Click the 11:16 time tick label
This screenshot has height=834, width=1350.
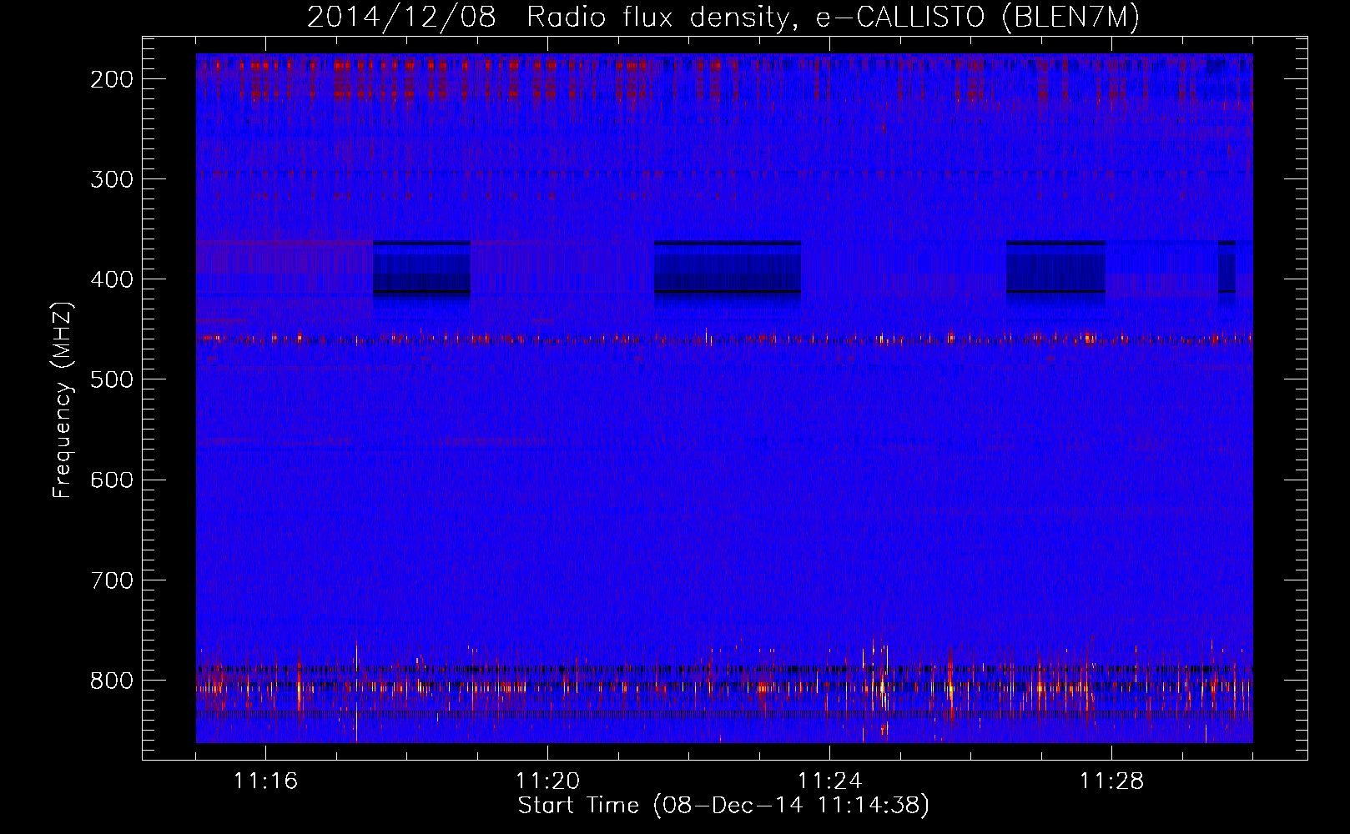coord(265,781)
